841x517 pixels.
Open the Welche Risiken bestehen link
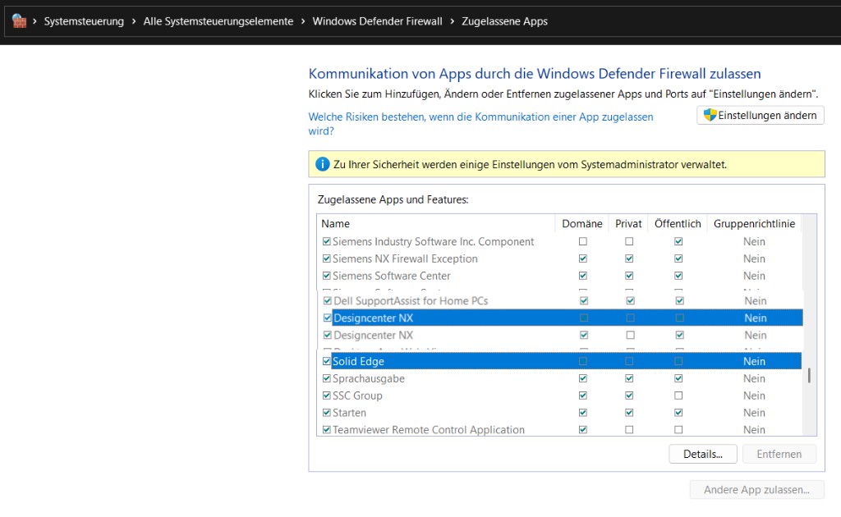[x=480, y=124]
